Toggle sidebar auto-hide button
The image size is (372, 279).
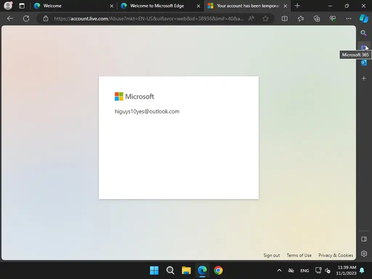[x=364, y=239]
